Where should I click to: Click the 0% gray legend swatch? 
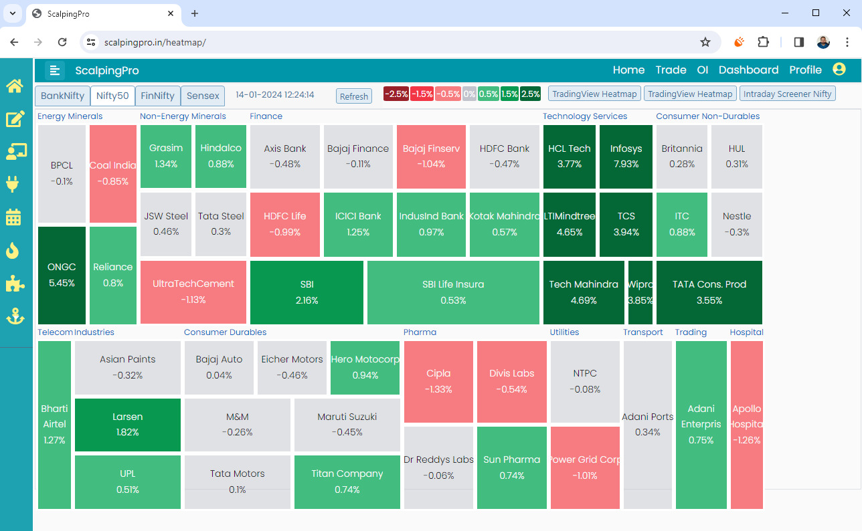[469, 94]
